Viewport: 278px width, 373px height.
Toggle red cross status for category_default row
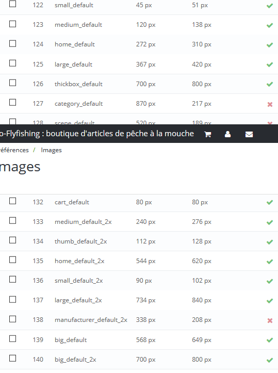270,104
